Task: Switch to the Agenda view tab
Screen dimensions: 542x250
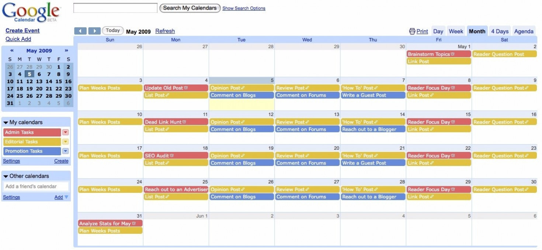Action: [x=524, y=31]
